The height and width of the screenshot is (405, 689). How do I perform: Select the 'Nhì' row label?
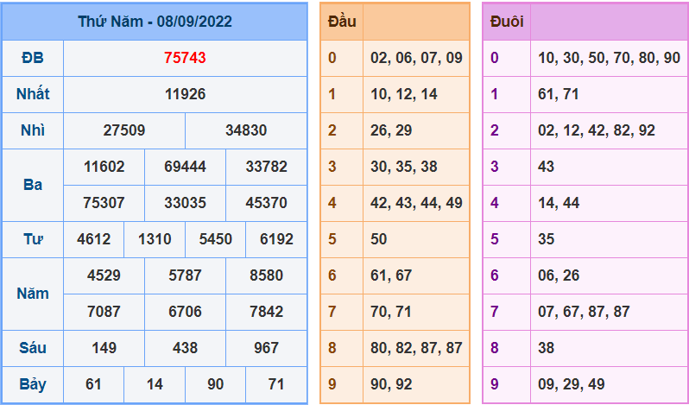pyautogui.click(x=33, y=130)
